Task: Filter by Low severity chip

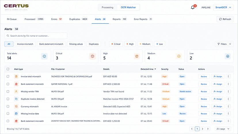Action: (x=159, y=44)
